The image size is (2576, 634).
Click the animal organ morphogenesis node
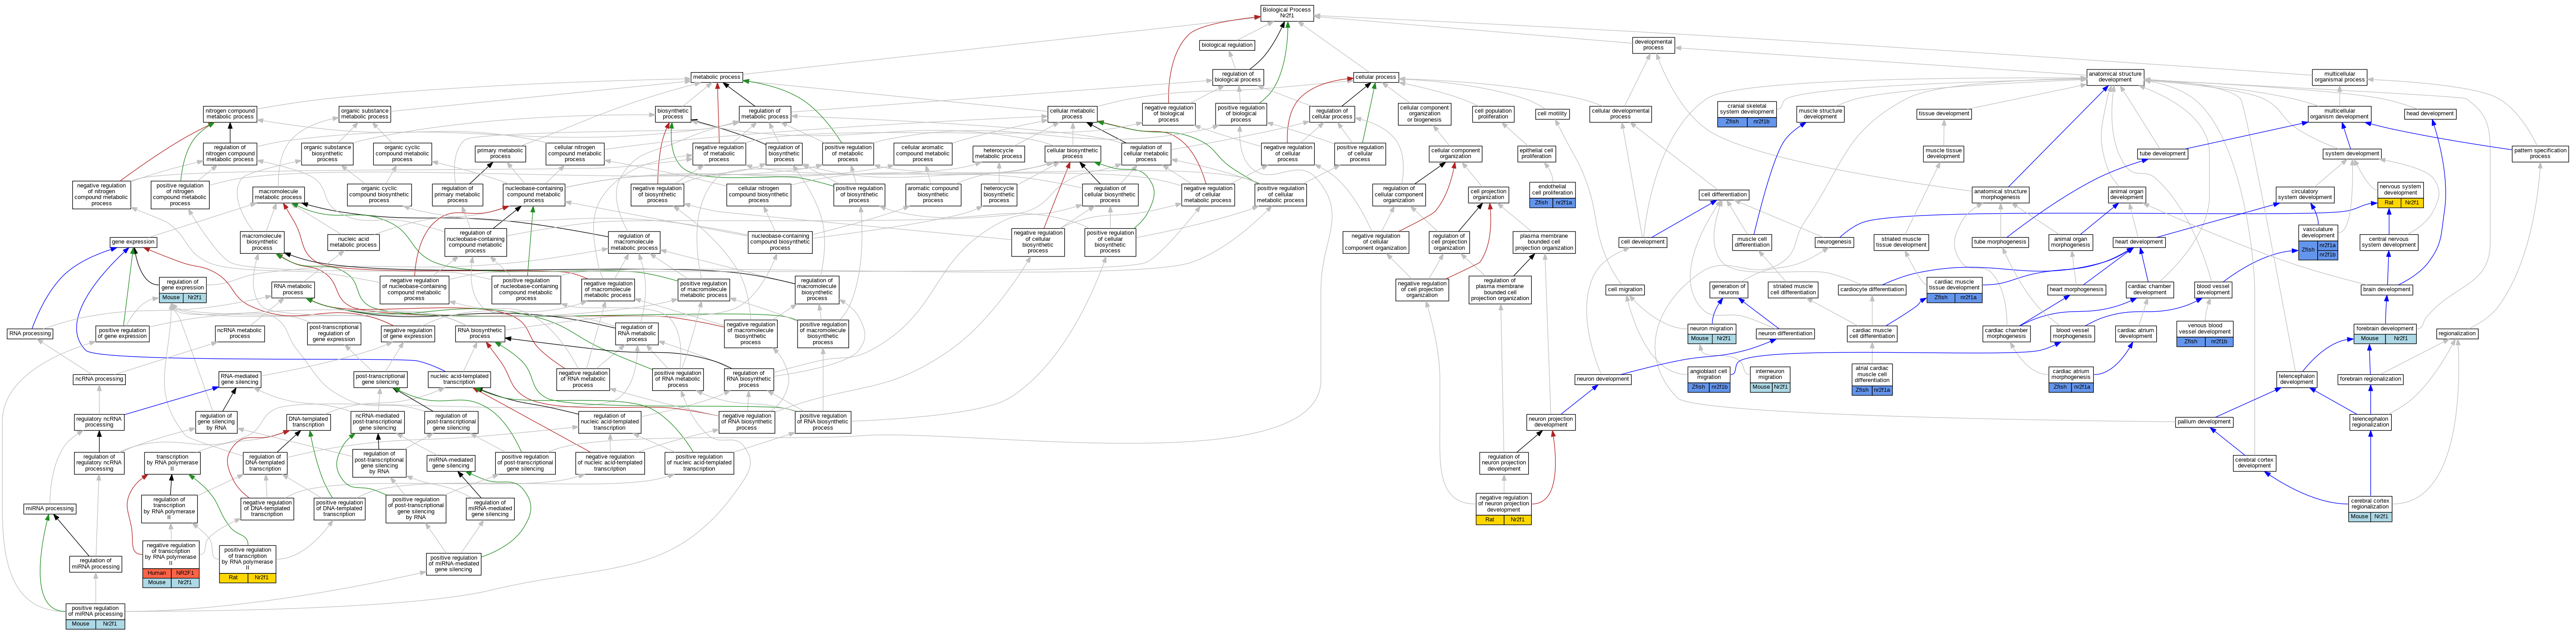pyautogui.click(x=2070, y=242)
